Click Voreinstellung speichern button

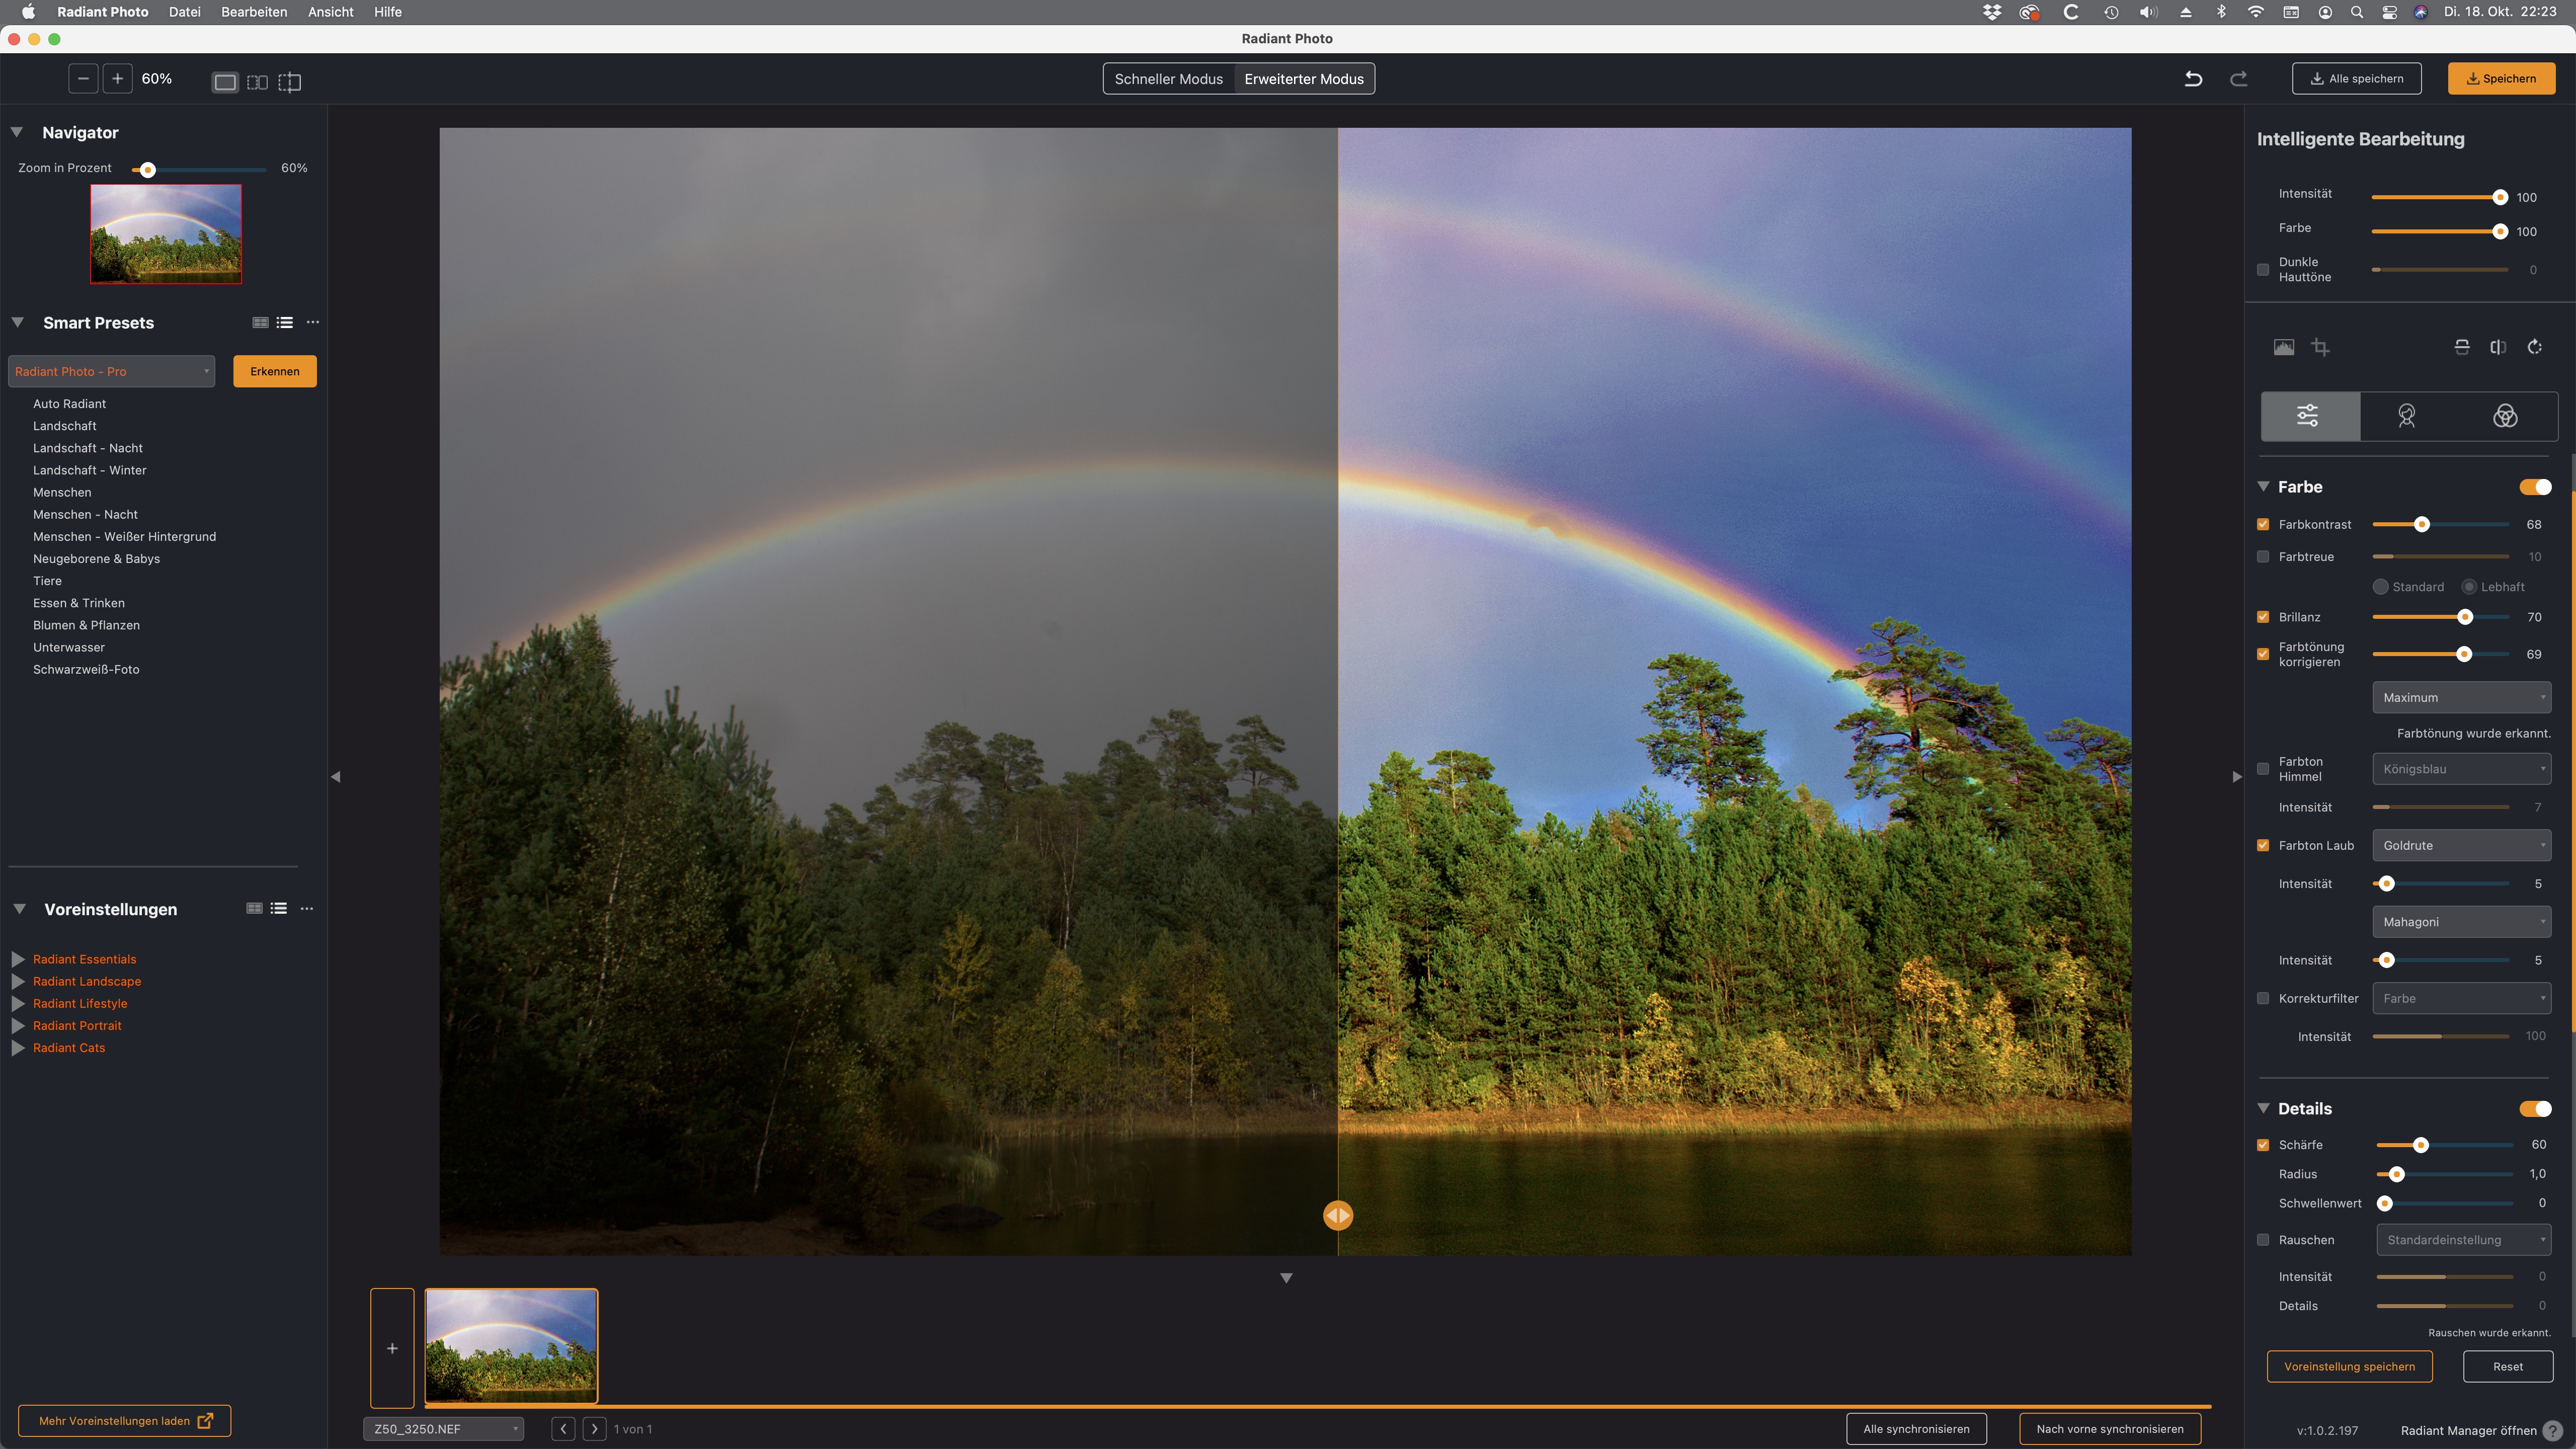click(2349, 1366)
